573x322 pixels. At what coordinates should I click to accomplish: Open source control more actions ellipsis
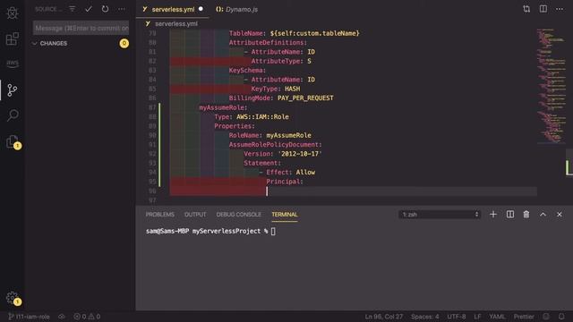[122, 9]
